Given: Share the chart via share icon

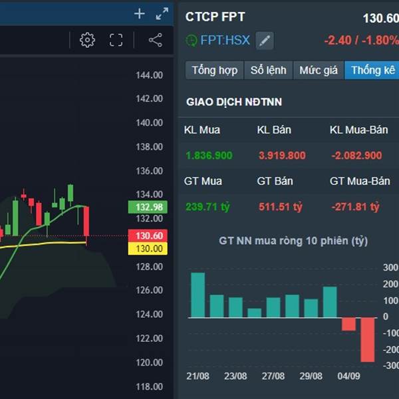Looking at the screenshot, I should click(x=156, y=40).
